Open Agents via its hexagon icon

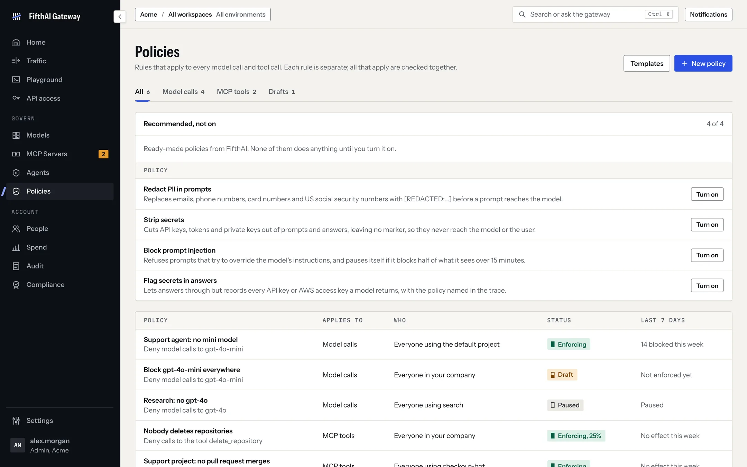[x=16, y=173]
